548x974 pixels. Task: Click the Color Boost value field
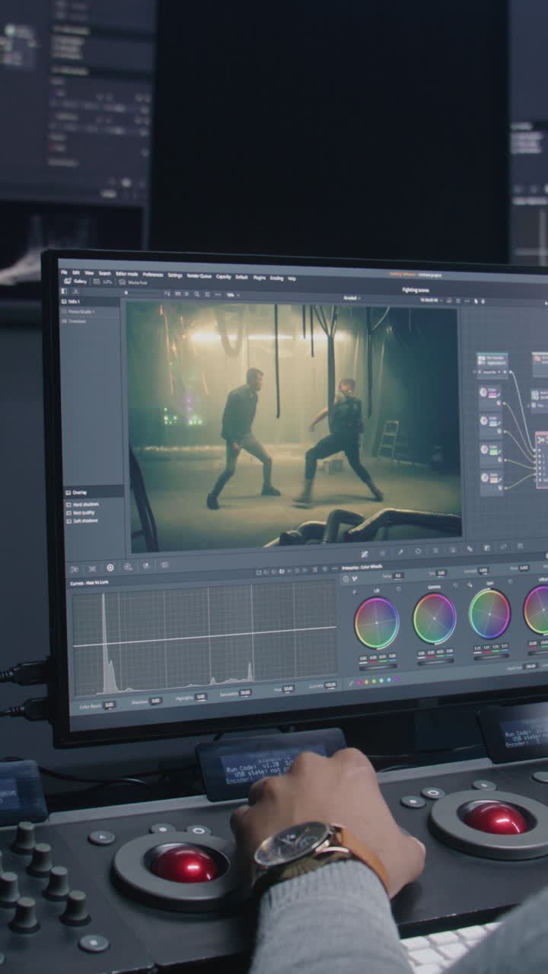[x=110, y=705]
